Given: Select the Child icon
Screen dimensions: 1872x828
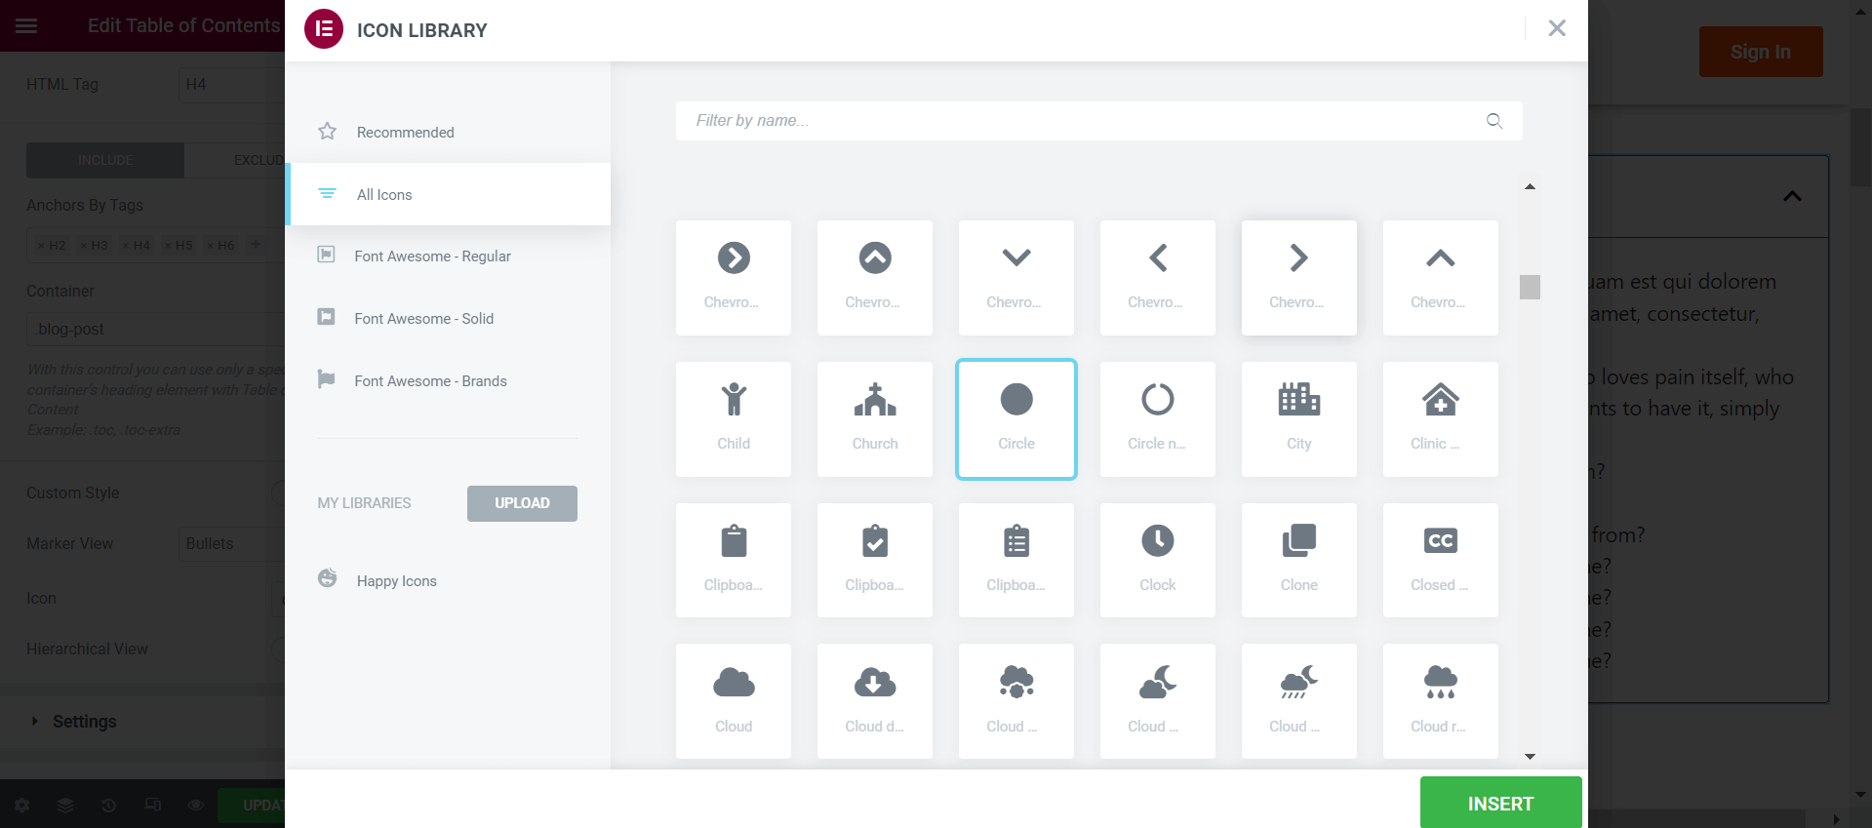Looking at the screenshot, I should click(x=733, y=419).
